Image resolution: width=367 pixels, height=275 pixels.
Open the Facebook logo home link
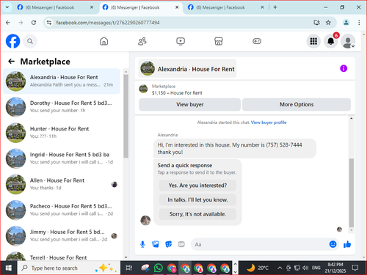12,41
